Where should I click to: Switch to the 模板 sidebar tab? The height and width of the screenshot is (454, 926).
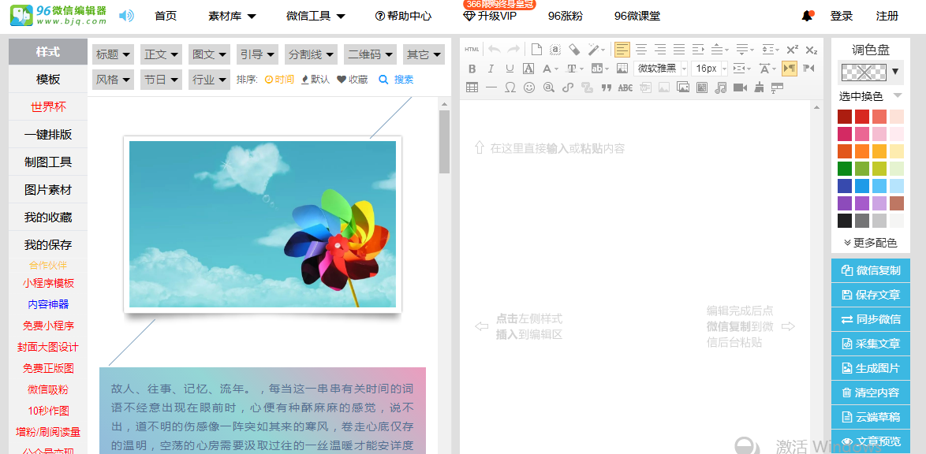coord(48,80)
